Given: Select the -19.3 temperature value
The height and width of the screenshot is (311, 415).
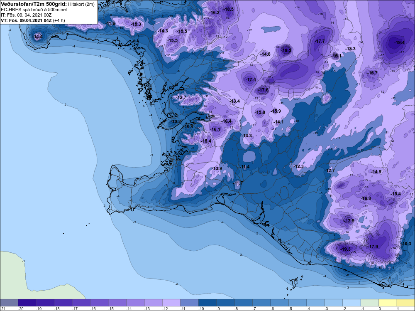Looking at the screenshot, I should [345, 249].
